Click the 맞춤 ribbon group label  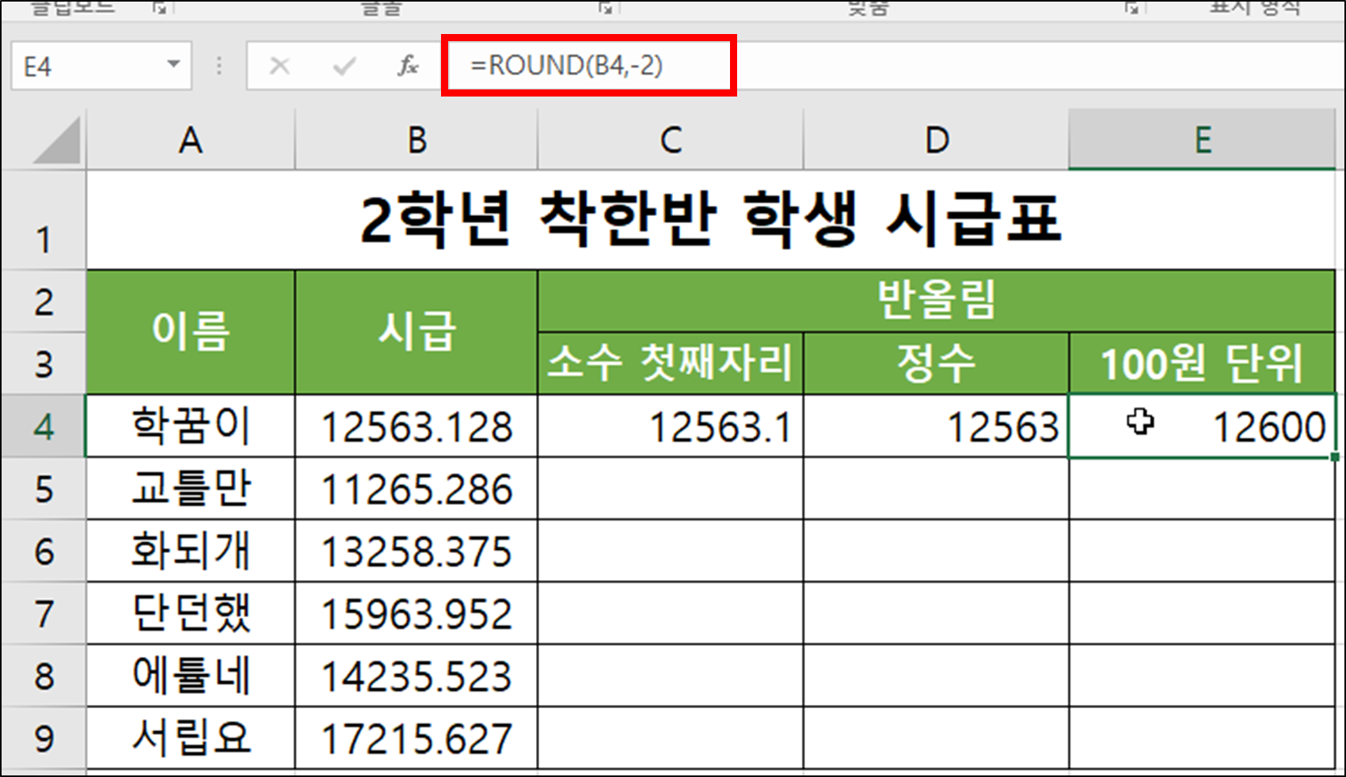pyautogui.click(x=867, y=8)
